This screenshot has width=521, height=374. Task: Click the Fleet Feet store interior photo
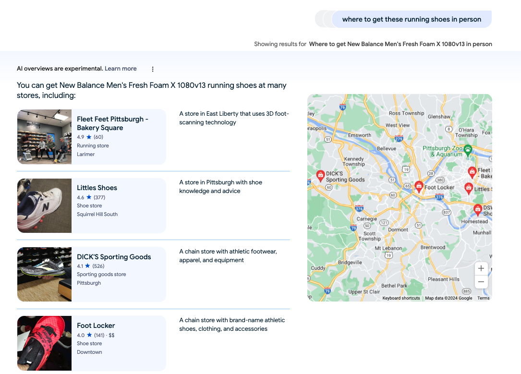tap(44, 137)
